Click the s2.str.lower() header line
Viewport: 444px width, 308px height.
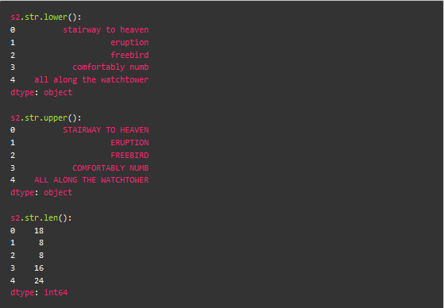click(46, 17)
